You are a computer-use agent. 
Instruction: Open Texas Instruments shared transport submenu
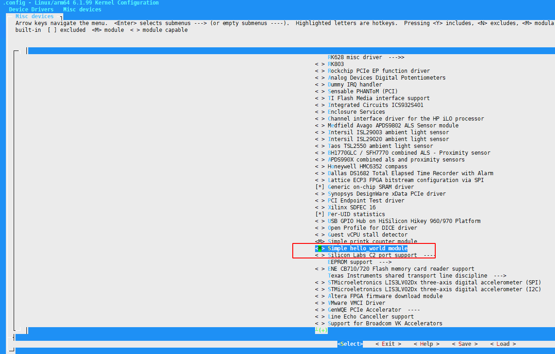tap(417, 276)
